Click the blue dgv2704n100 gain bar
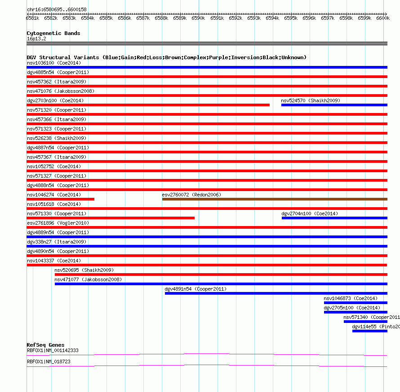 (x=334, y=218)
